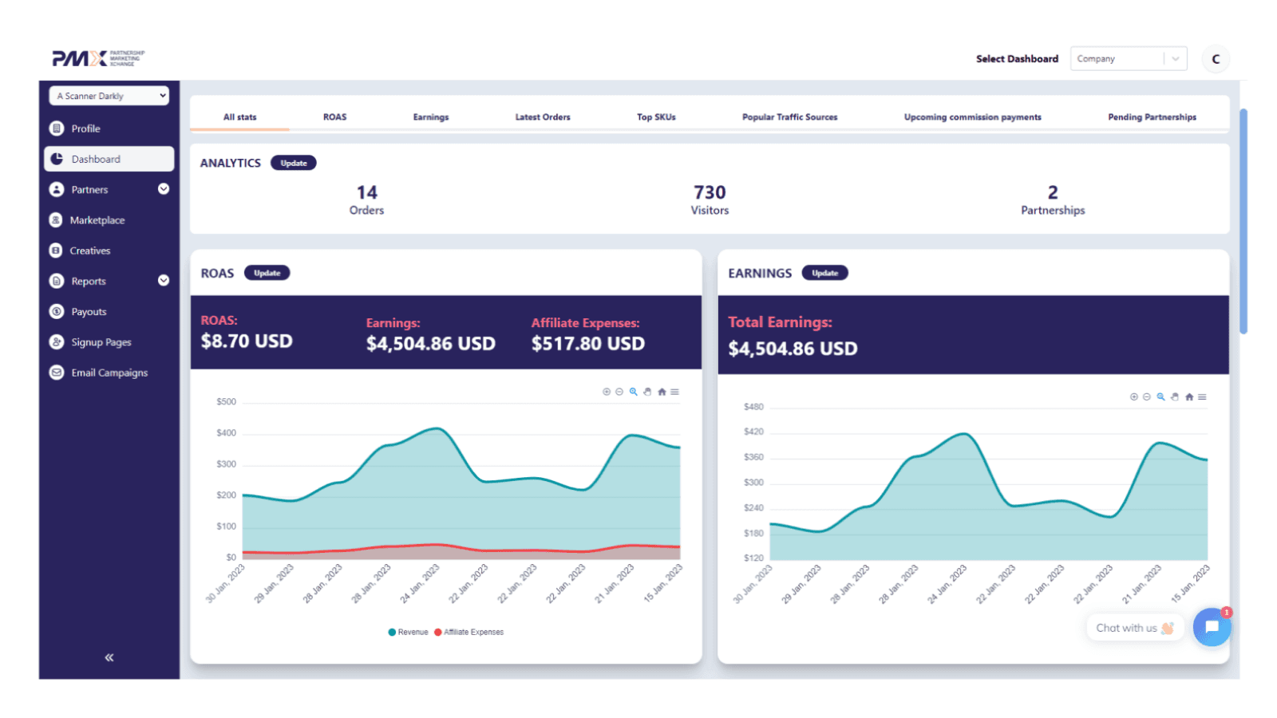The image size is (1277, 718).
Task: Toggle the selection zoom tool on Earnings chart
Action: tap(1161, 396)
